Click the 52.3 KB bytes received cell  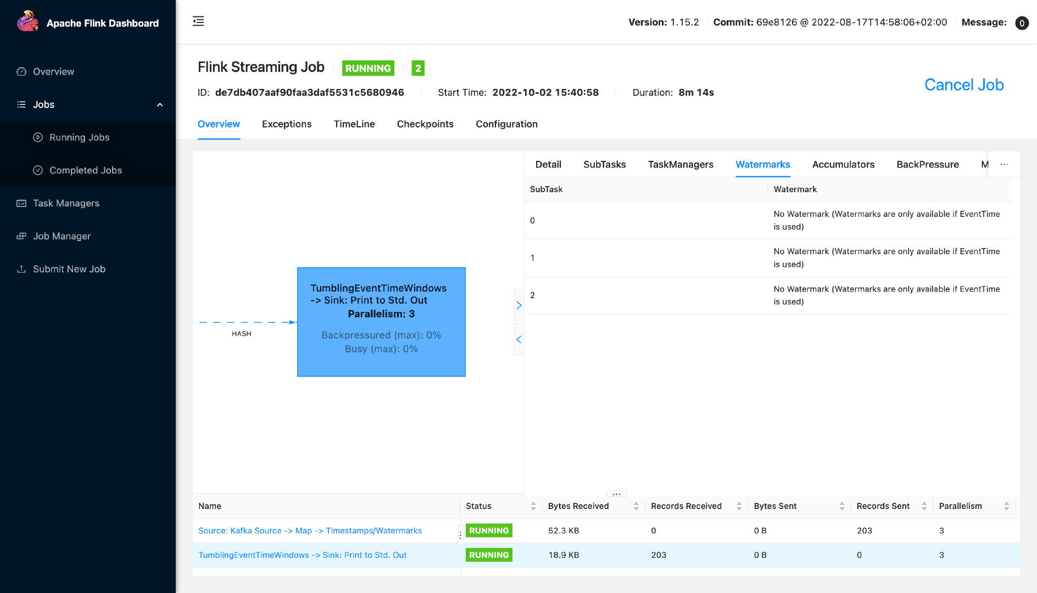point(564,530)
